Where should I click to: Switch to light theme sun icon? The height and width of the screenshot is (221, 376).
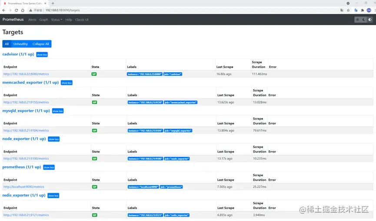[x=358, y=19]
